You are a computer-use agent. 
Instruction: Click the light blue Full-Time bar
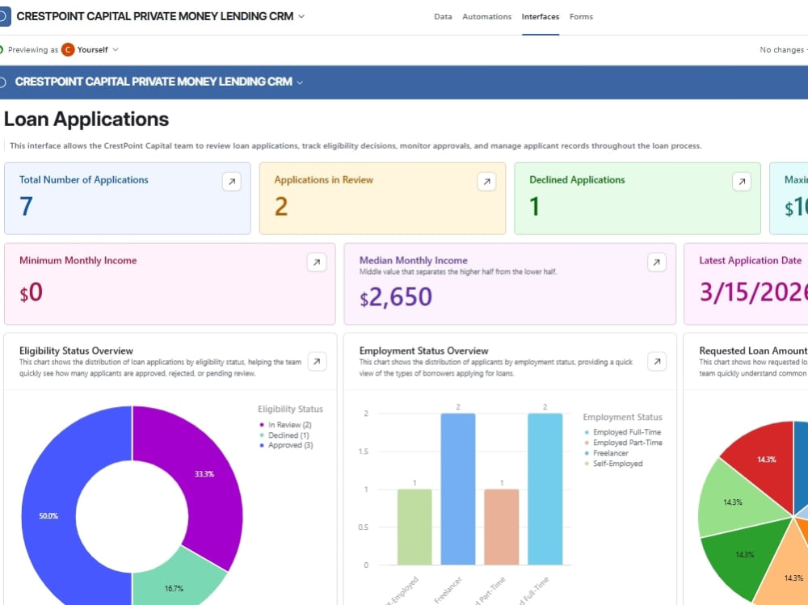(x=545, y=489)
